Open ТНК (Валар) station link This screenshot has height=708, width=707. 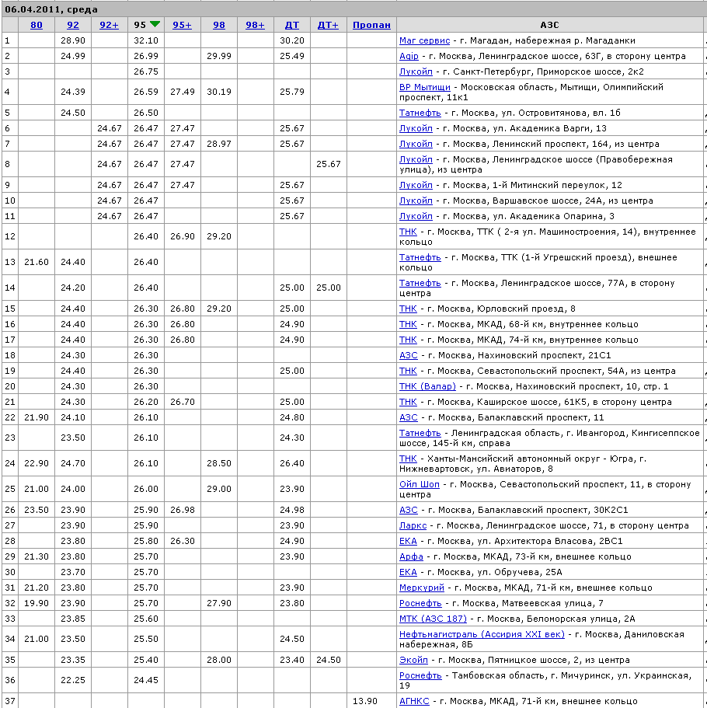[x=427, y=386]
